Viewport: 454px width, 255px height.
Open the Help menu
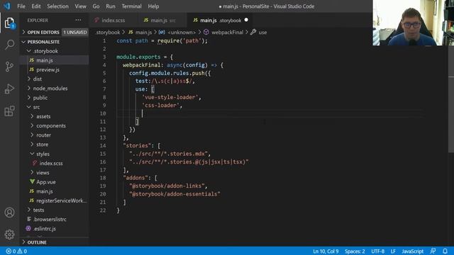(153, 6)
